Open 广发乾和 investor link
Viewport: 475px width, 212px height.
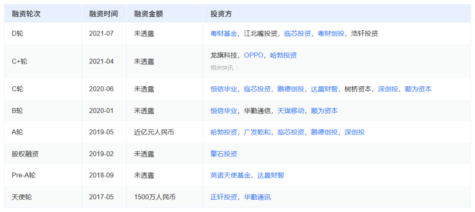(257, 132)
